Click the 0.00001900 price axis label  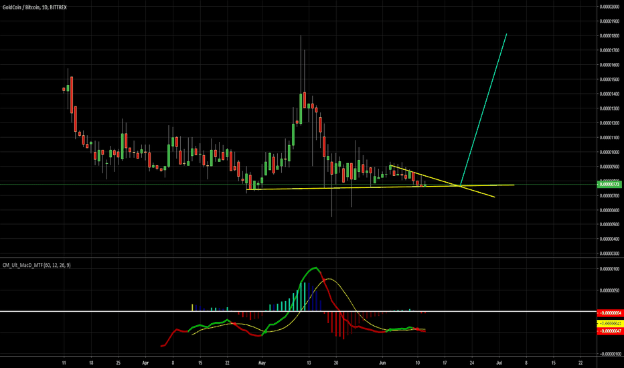pos(609,21)
